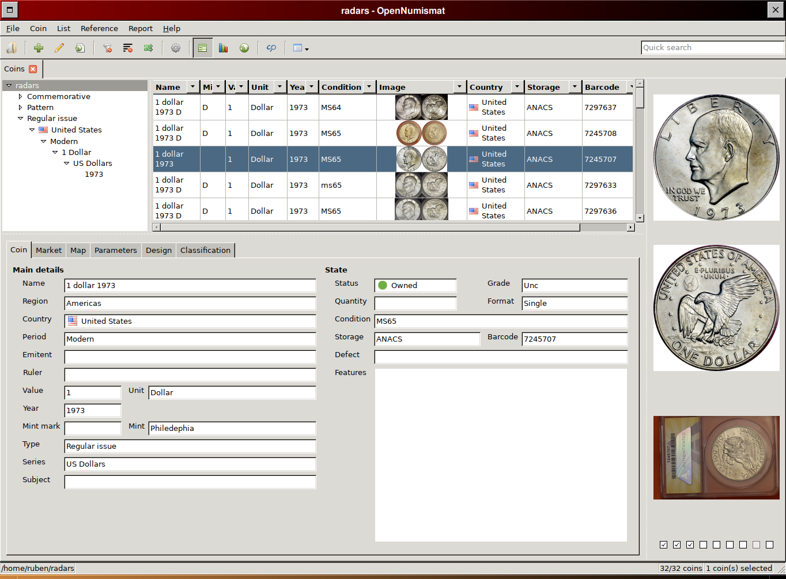Click toned coin thumbnail for barcode 7245708
This screenshot has height=579, width=786.
click(421, 133)
